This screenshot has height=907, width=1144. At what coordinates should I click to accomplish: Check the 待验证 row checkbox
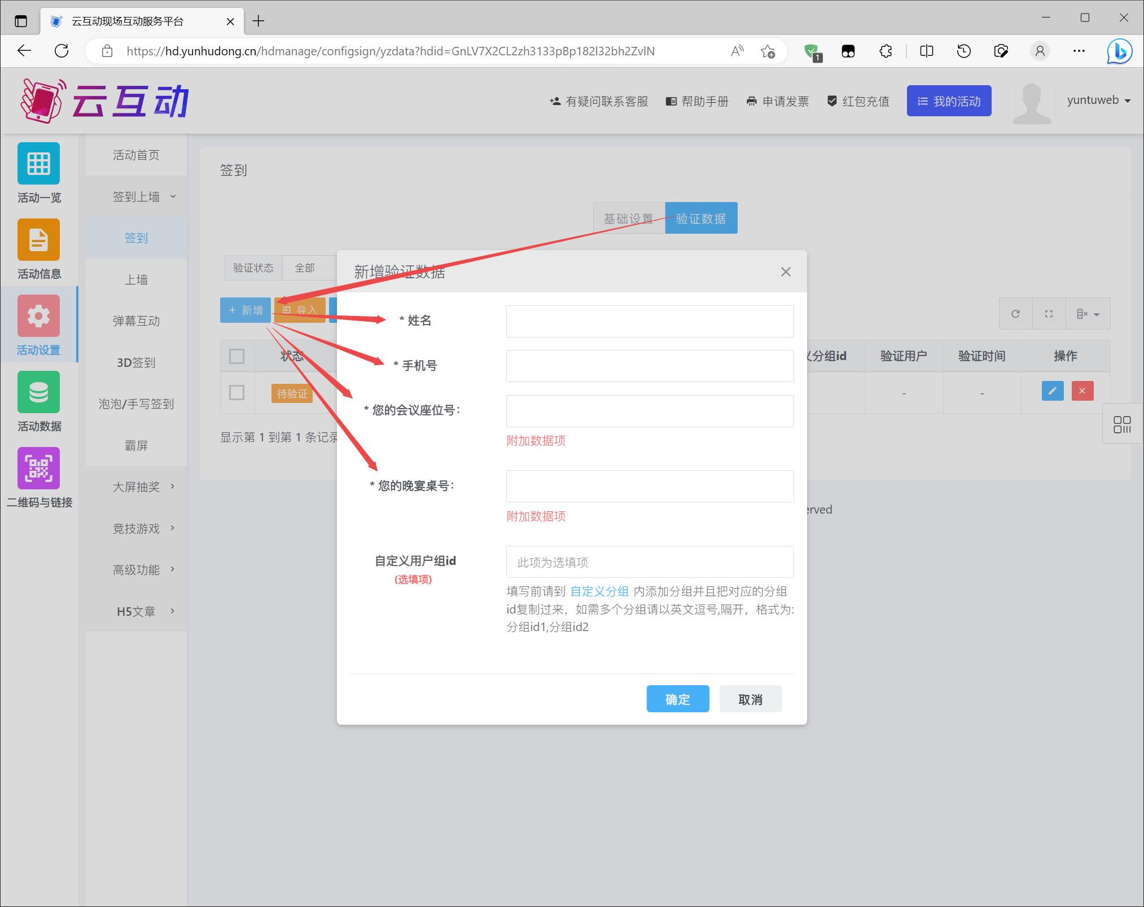click(236, 392)
